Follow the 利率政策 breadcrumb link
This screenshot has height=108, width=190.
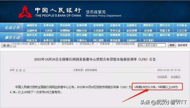click(105, 44)
